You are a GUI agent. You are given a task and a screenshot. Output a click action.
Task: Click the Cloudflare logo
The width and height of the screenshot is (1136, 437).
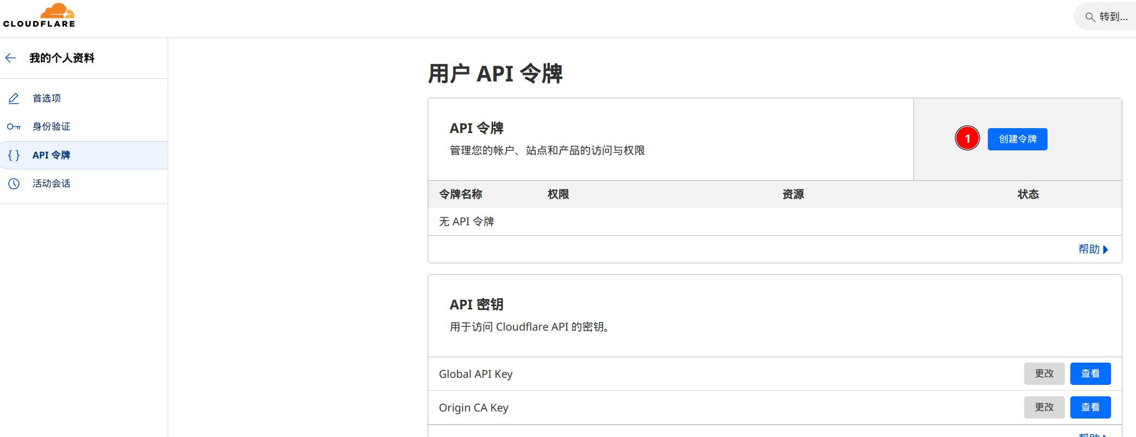39,16
